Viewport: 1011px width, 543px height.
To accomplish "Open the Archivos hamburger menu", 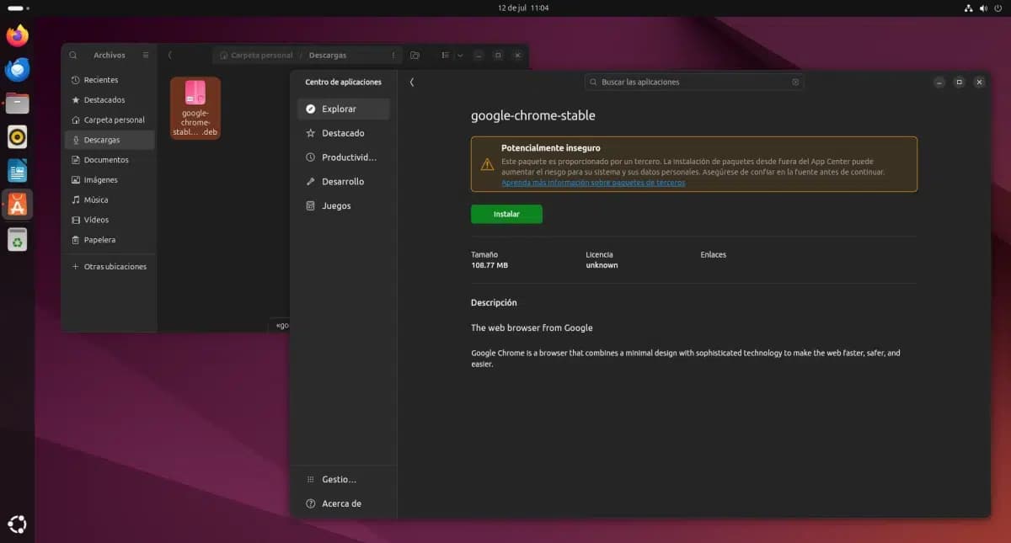I will (x=145, y=56).
